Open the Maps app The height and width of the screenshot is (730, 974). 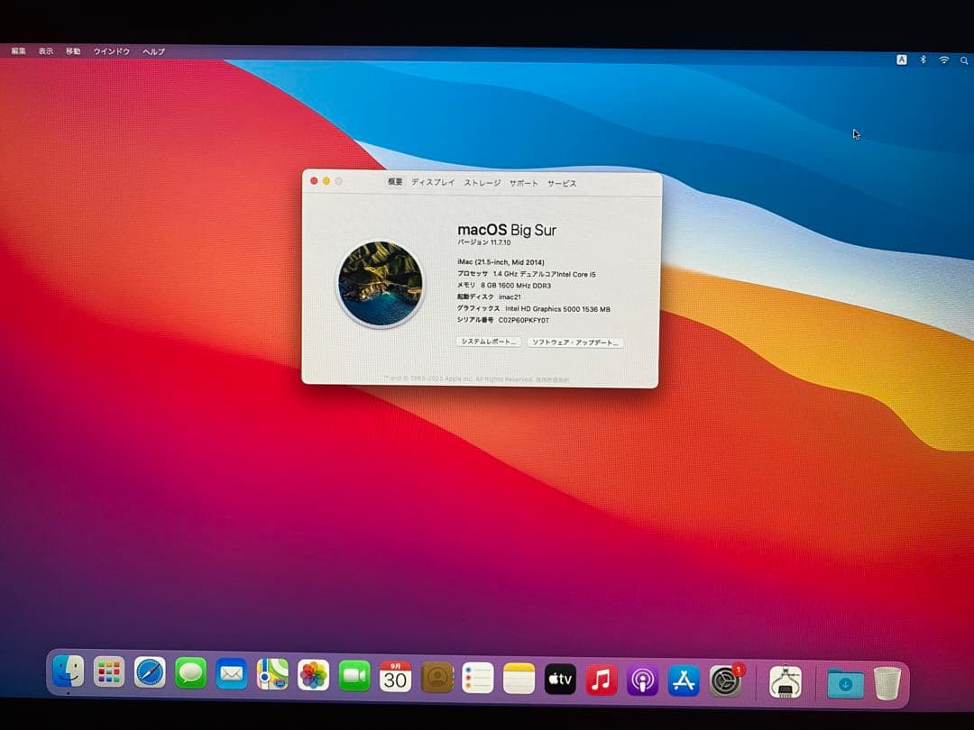tap(272, 678)
